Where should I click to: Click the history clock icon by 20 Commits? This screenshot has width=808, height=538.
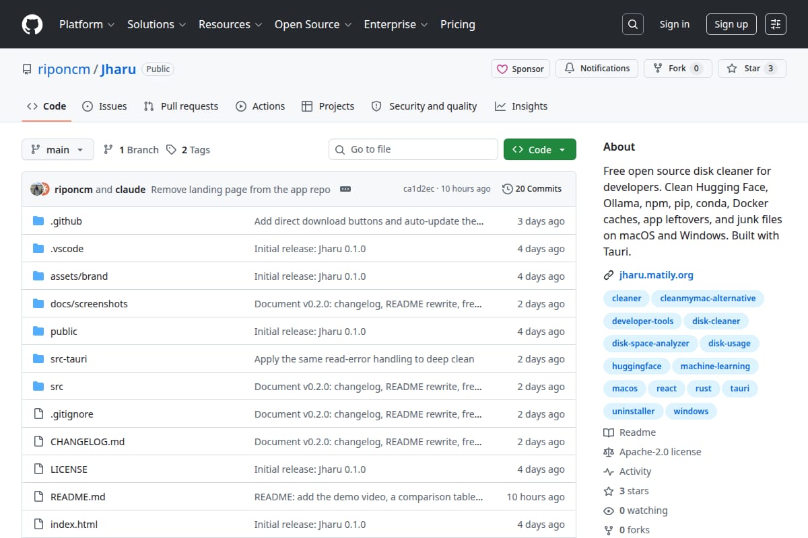(508, 189)
